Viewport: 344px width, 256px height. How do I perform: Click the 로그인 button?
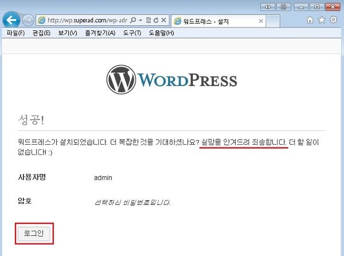tap(34, 234)
